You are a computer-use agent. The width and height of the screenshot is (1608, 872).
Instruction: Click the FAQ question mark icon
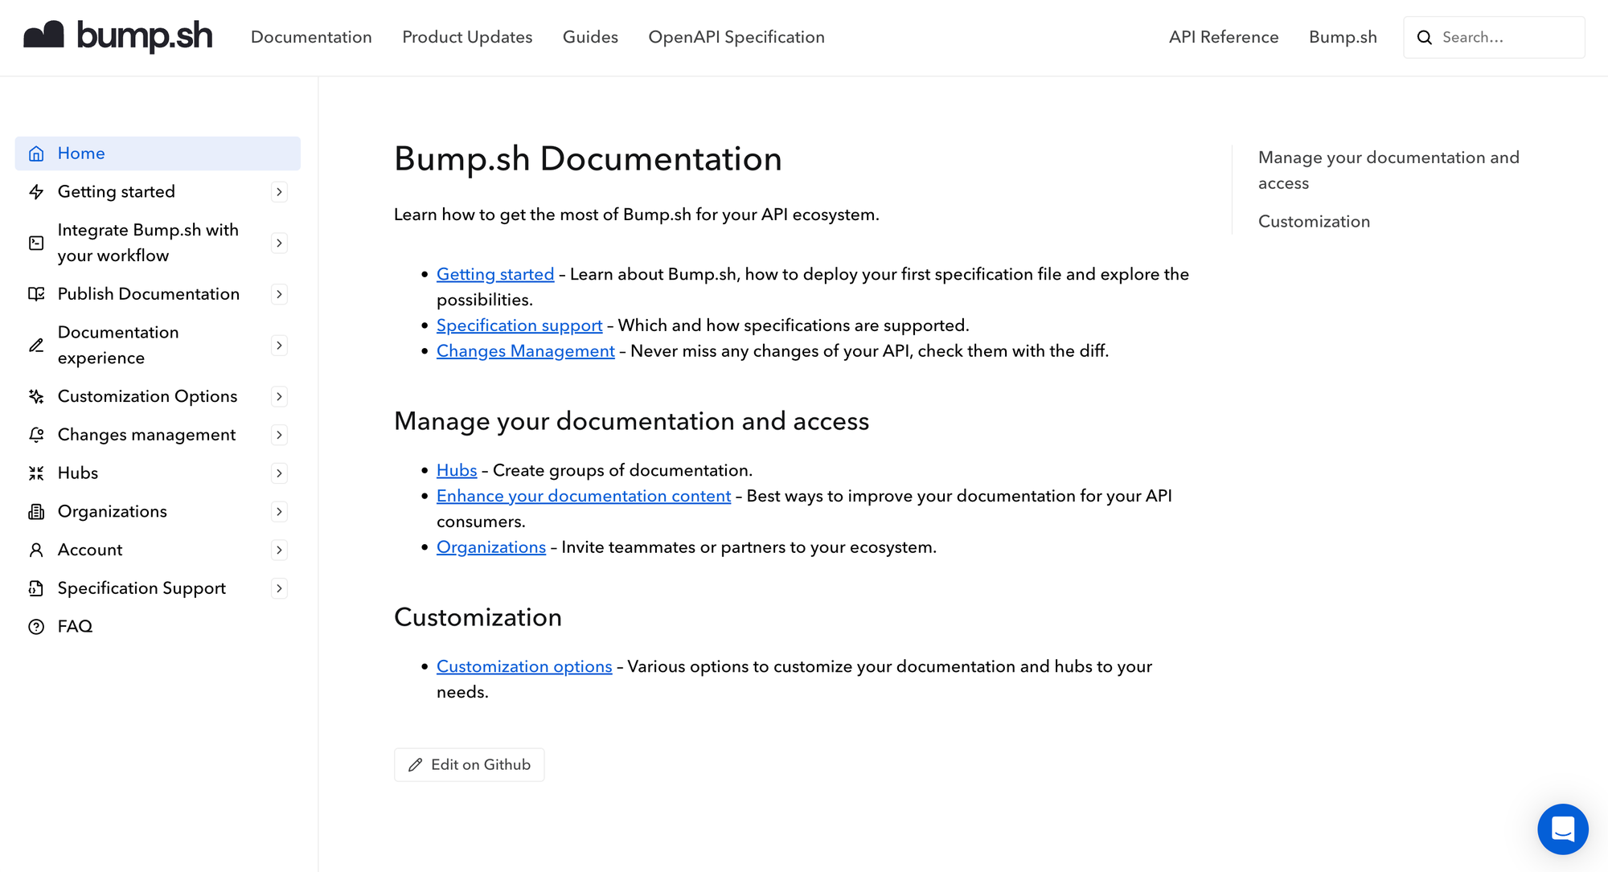click(36, 626)
